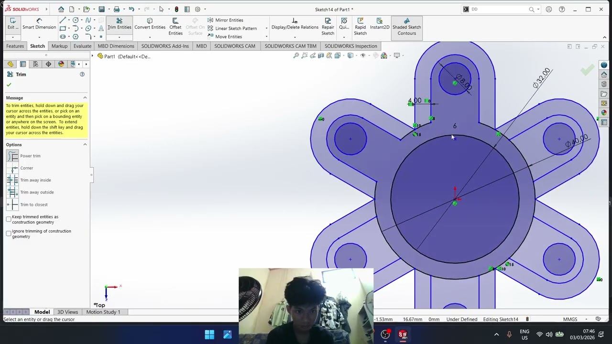612x344 pixels.
Task: Switch to the Markup tab
Action: point(59,46)
